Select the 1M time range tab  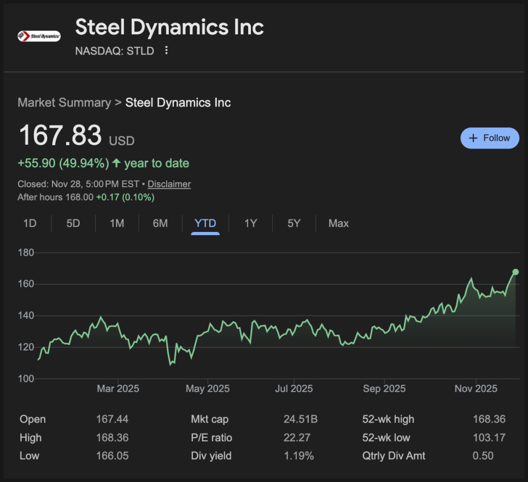pyautogui.click(x=117, y=223)
